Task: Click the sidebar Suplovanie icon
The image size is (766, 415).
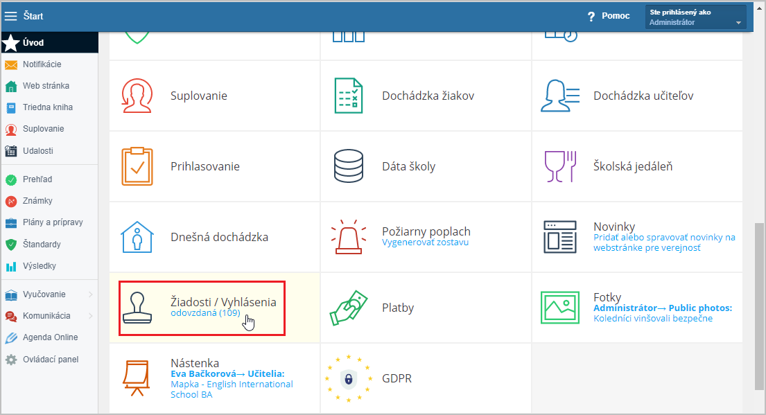Action: click(x=11, y=130)
